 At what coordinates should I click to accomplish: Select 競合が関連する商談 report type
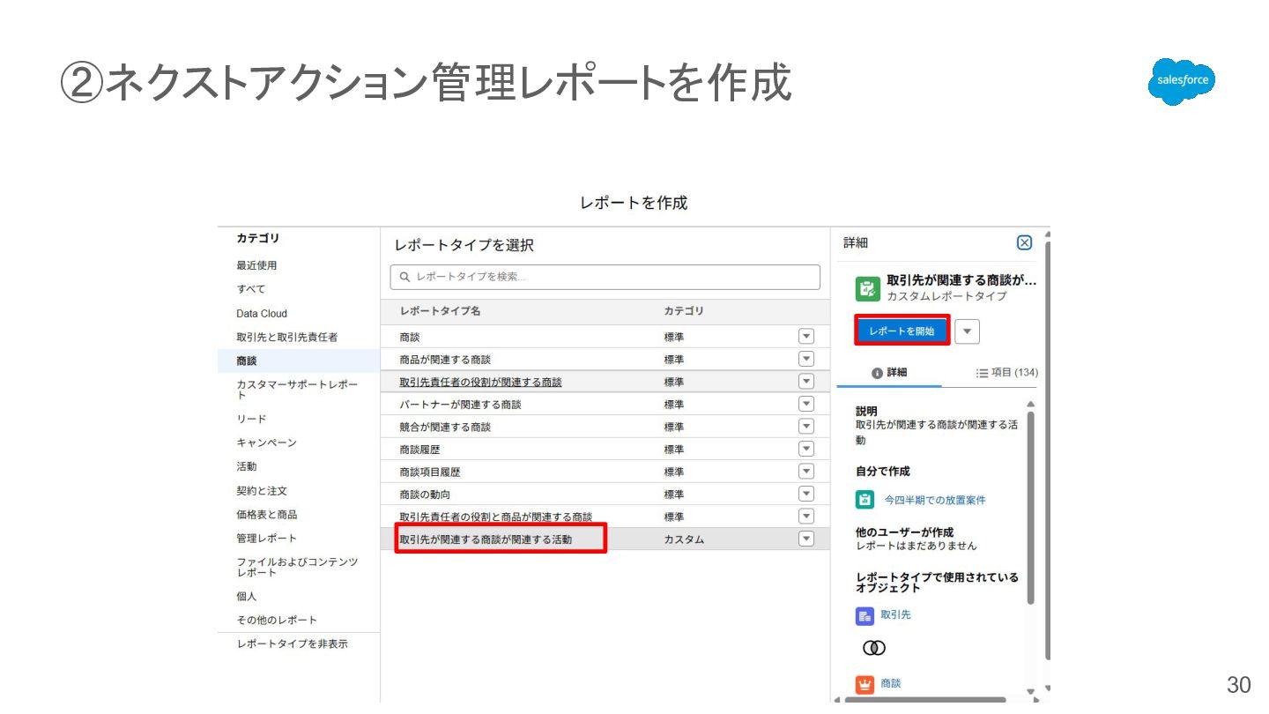444,427
